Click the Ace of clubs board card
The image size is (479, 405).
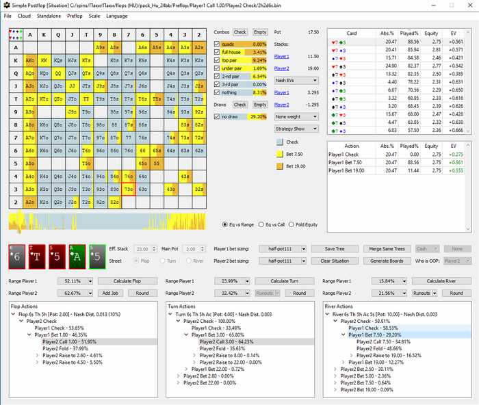[77, 257]
